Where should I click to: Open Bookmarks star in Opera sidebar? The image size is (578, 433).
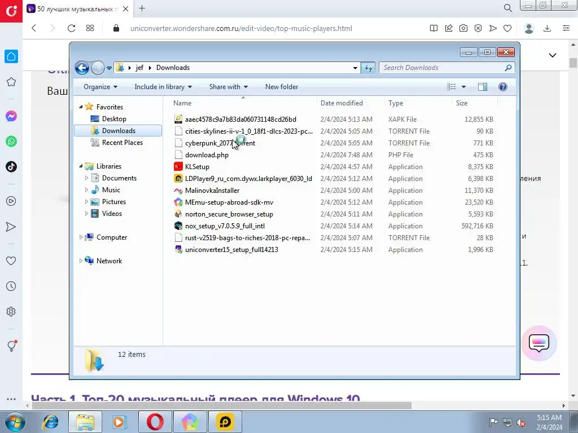[11, 82]
